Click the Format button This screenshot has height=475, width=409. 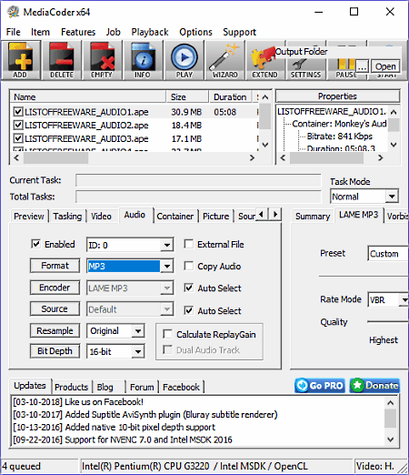[x=55, y=266]
